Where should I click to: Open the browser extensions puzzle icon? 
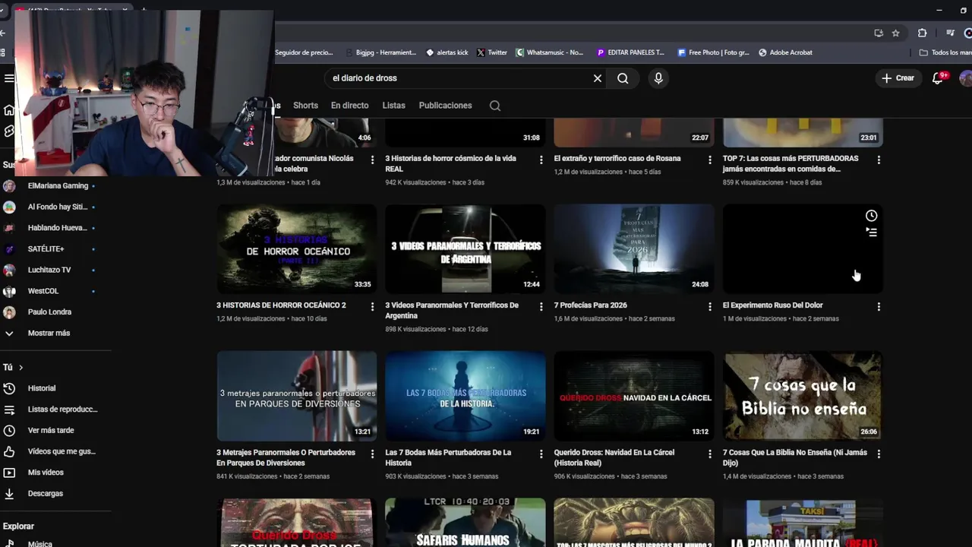coord(922,33)
